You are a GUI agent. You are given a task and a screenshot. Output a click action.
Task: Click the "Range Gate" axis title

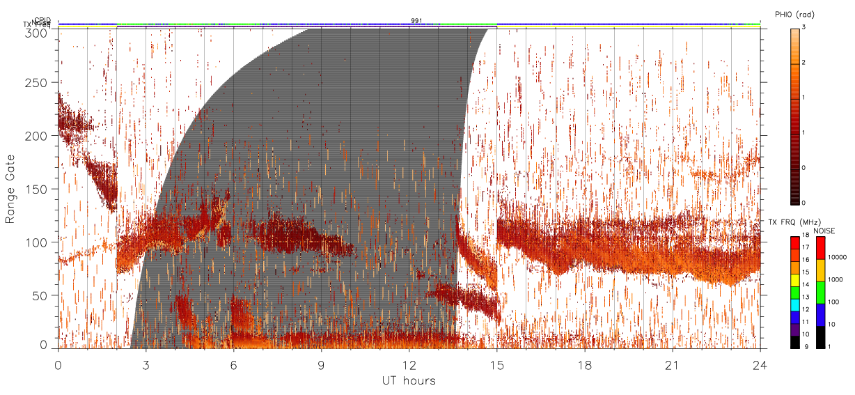click(x=10, y=189)
